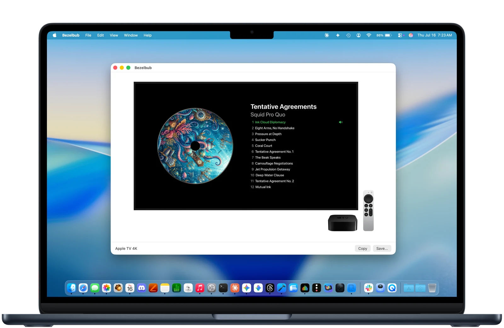The image size is (504, 328).
Task: Open the Numbers app in the Dock
Action: point(176,288)
